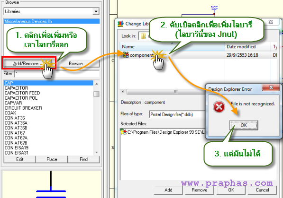Click the component list scroll-down arrow

pos(97,152)
